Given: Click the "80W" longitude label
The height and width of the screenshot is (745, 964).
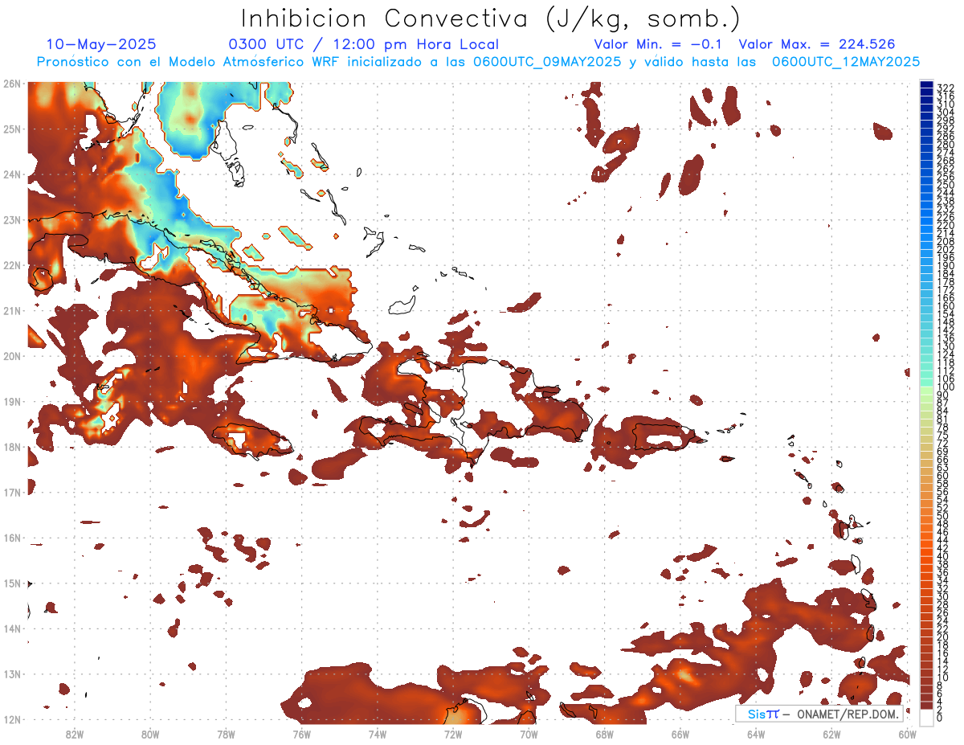Looking at the screenshot, I should click(149, 734).
